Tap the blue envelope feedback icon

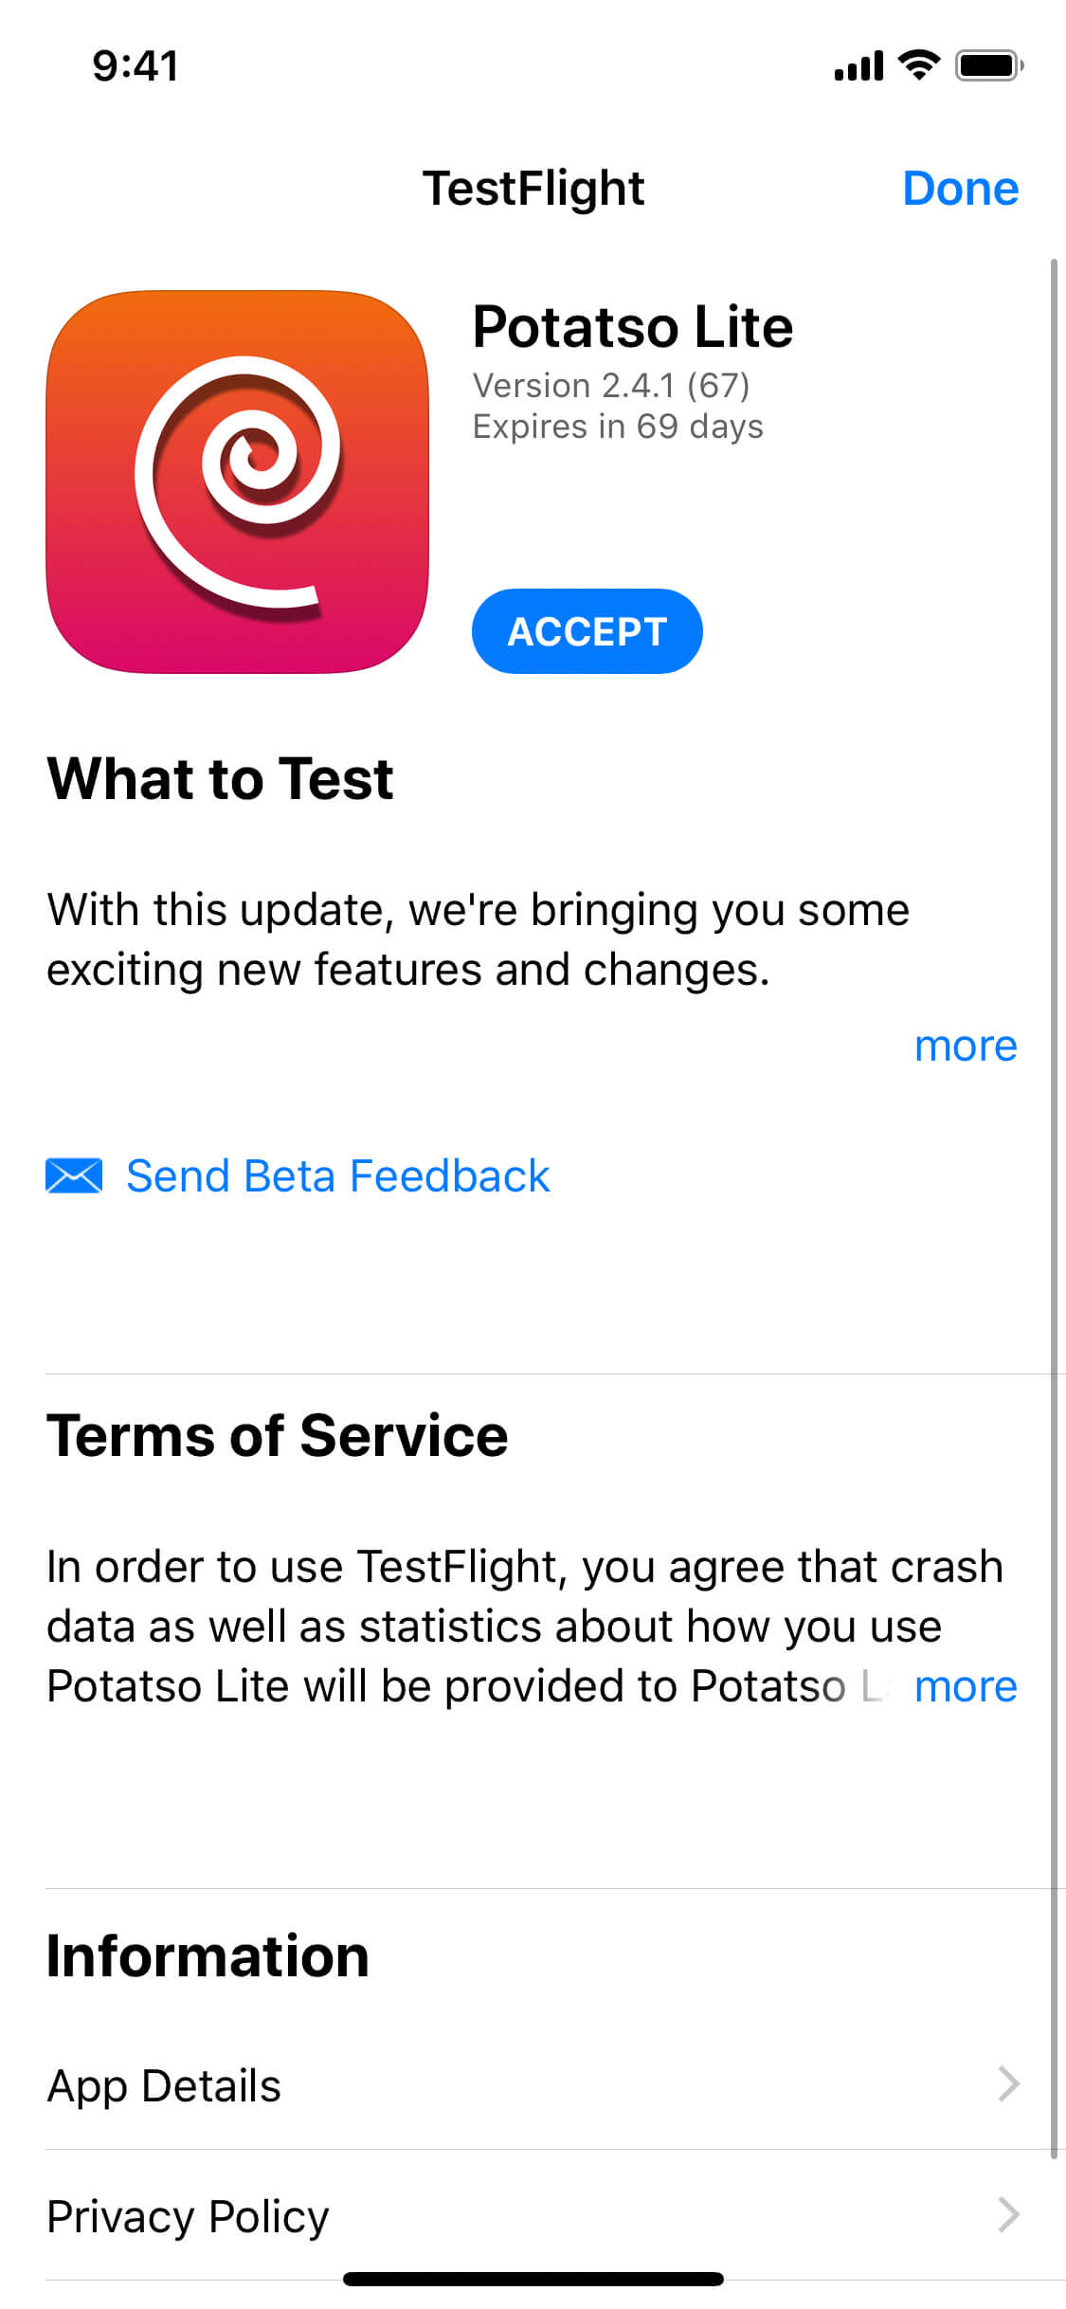(x=74, y=1175)
